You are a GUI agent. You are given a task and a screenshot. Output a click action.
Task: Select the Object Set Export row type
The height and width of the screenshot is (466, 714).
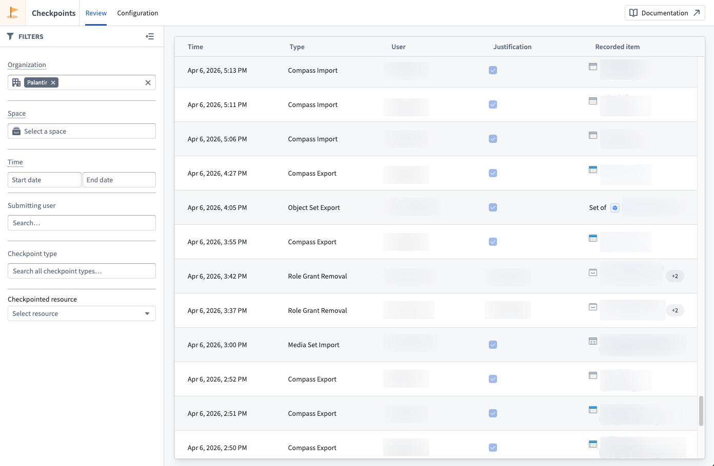314,207
